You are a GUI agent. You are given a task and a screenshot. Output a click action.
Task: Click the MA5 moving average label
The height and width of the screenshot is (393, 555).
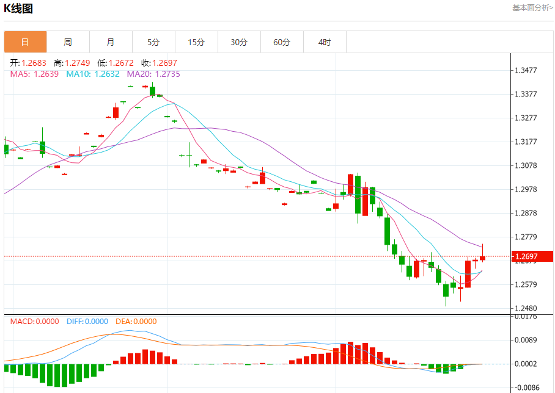pos(34,74)
